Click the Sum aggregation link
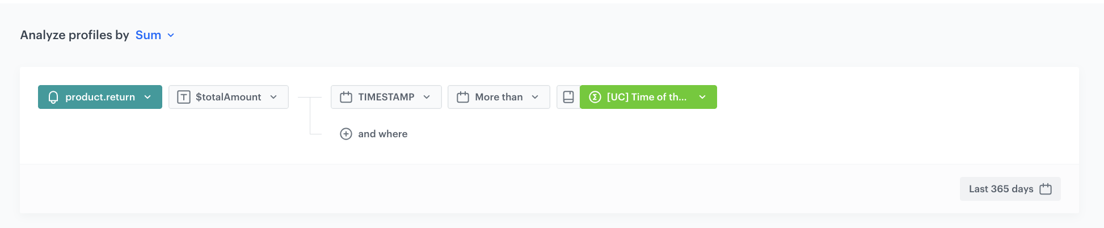 click(x=148, y=35)
